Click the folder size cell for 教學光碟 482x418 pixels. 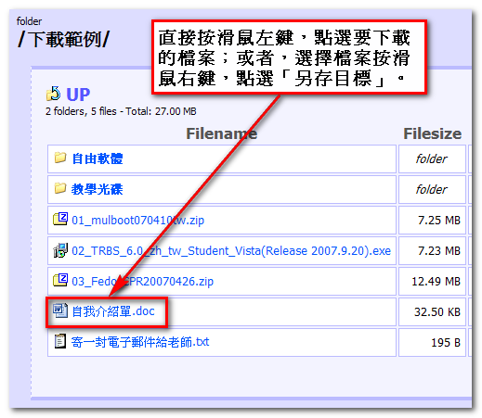[432, 190]
